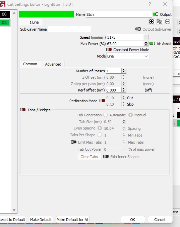180x227 pixels.
Task: Turn on Tabs / Bridges
Action: pyautogui.click(x=23, y=110)
